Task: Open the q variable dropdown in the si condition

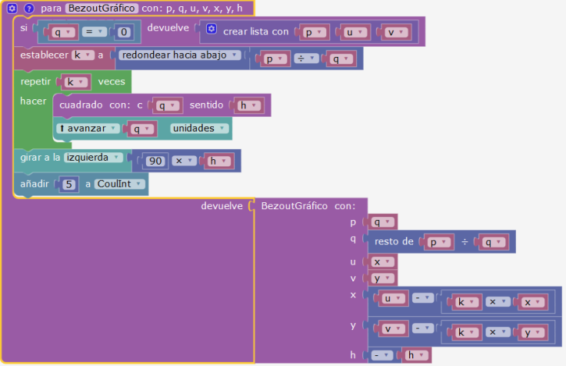Action: point(65,32)
